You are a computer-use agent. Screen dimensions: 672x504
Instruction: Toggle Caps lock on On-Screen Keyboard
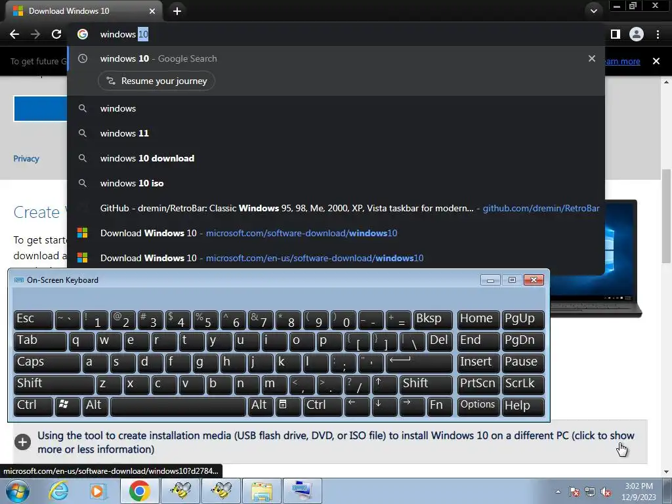click(47, 363)
